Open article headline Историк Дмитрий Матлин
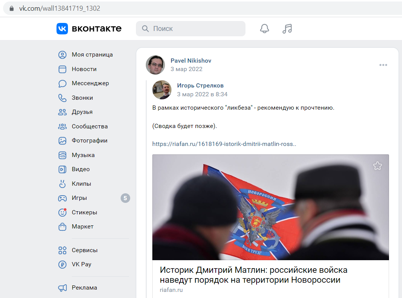 [x=253, y=275]
